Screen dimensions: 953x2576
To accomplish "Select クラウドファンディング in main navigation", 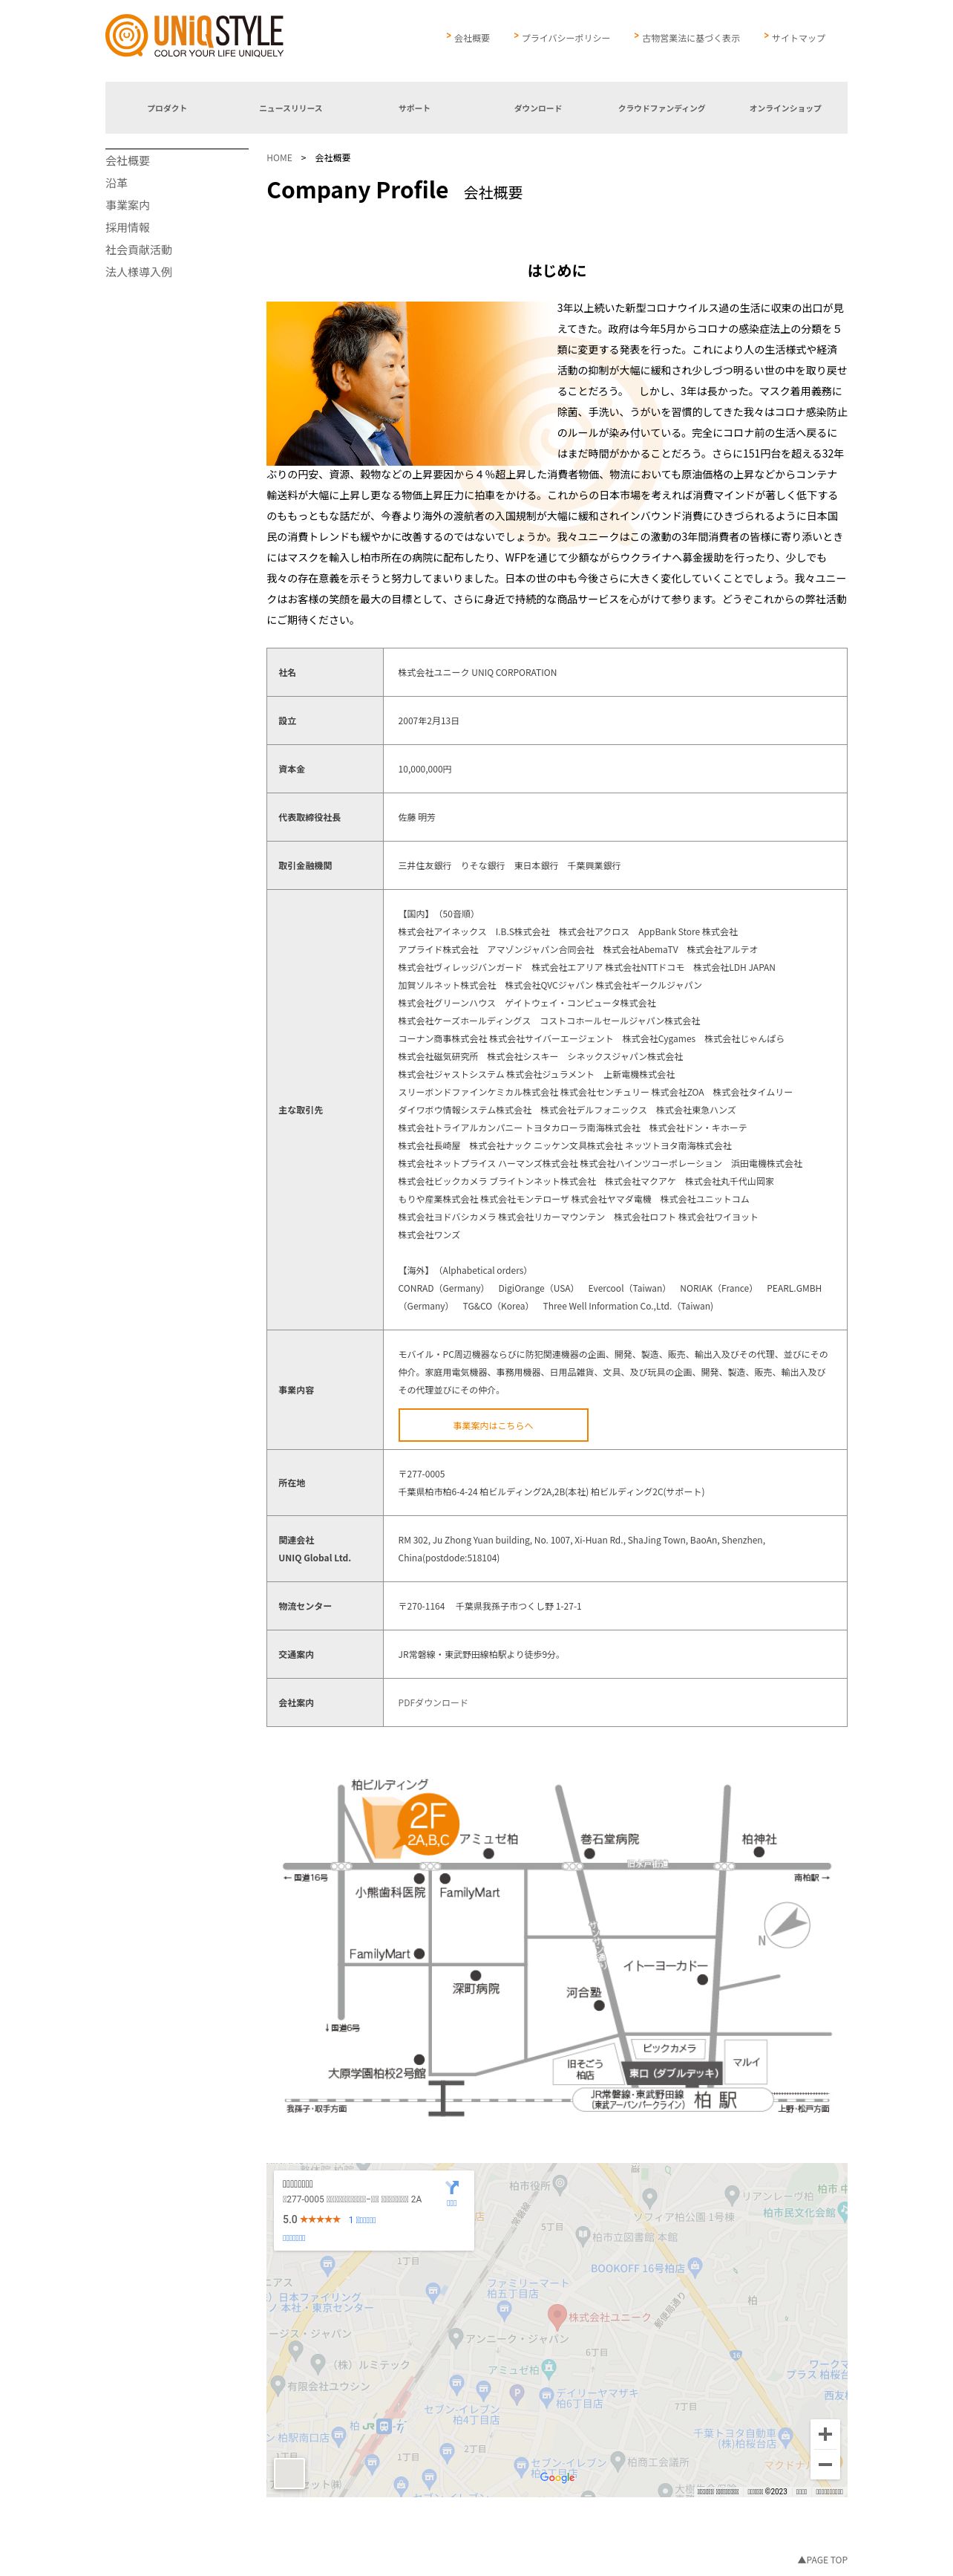I will click(x=661, y=108).
